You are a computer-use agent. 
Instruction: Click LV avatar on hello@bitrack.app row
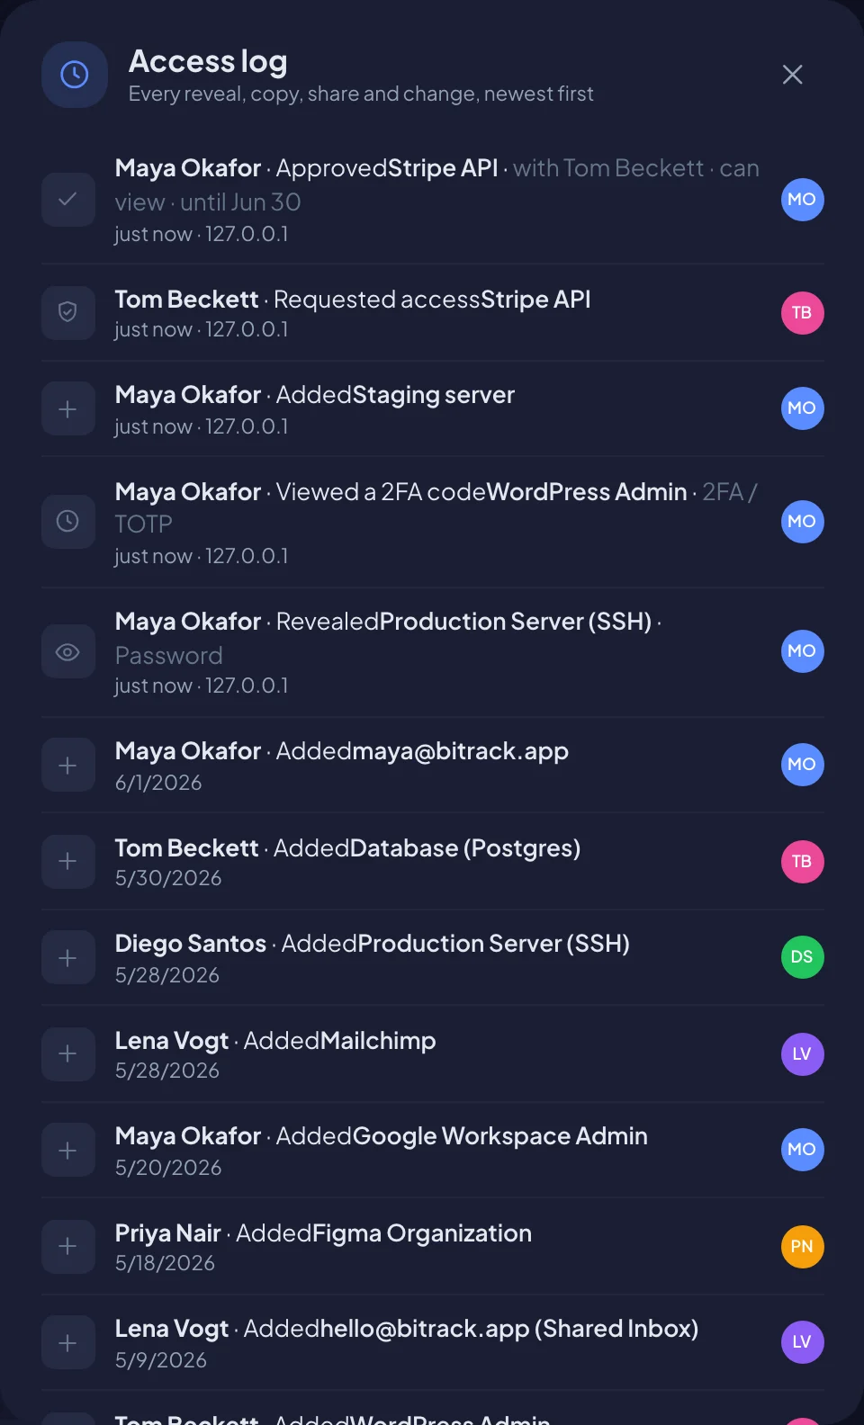[x=802, y=1342]
